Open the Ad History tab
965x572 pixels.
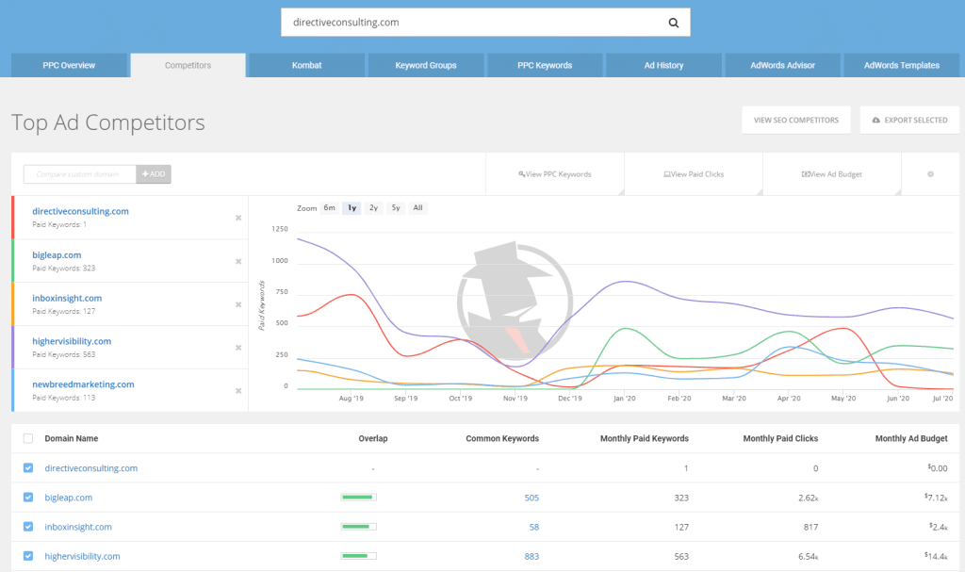point(663,65)
